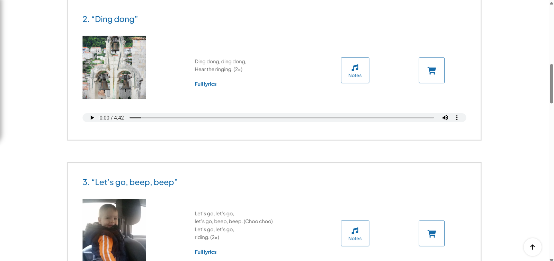This screenshot has height=261, width=554.
Task: Click the scrollbar up arrow
Action: point(551,3)
